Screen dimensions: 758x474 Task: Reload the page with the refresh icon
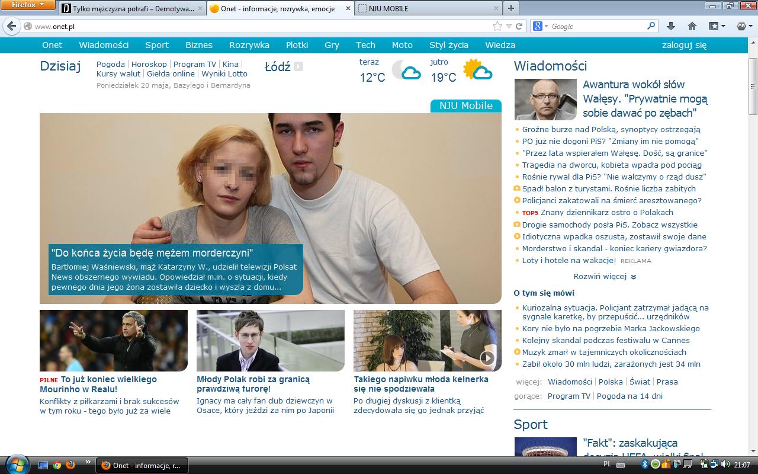tap(519, 26)
